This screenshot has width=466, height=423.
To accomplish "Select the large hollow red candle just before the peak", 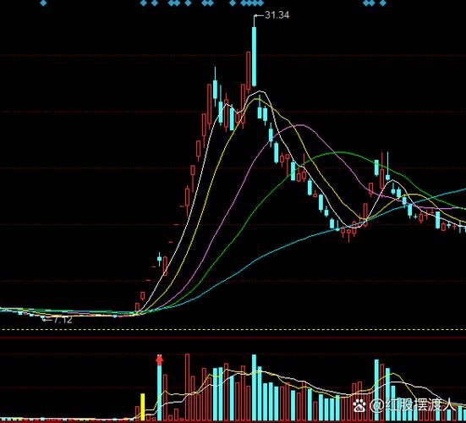I will 249,70.
